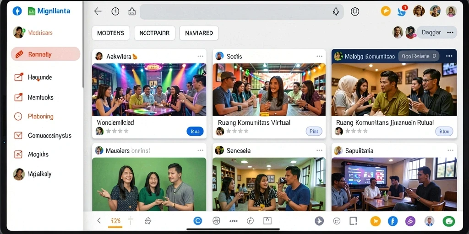This screenshot has height=234, width=469.
Task: Select the MODTEMS tab
Action: (x=111, y=33)
